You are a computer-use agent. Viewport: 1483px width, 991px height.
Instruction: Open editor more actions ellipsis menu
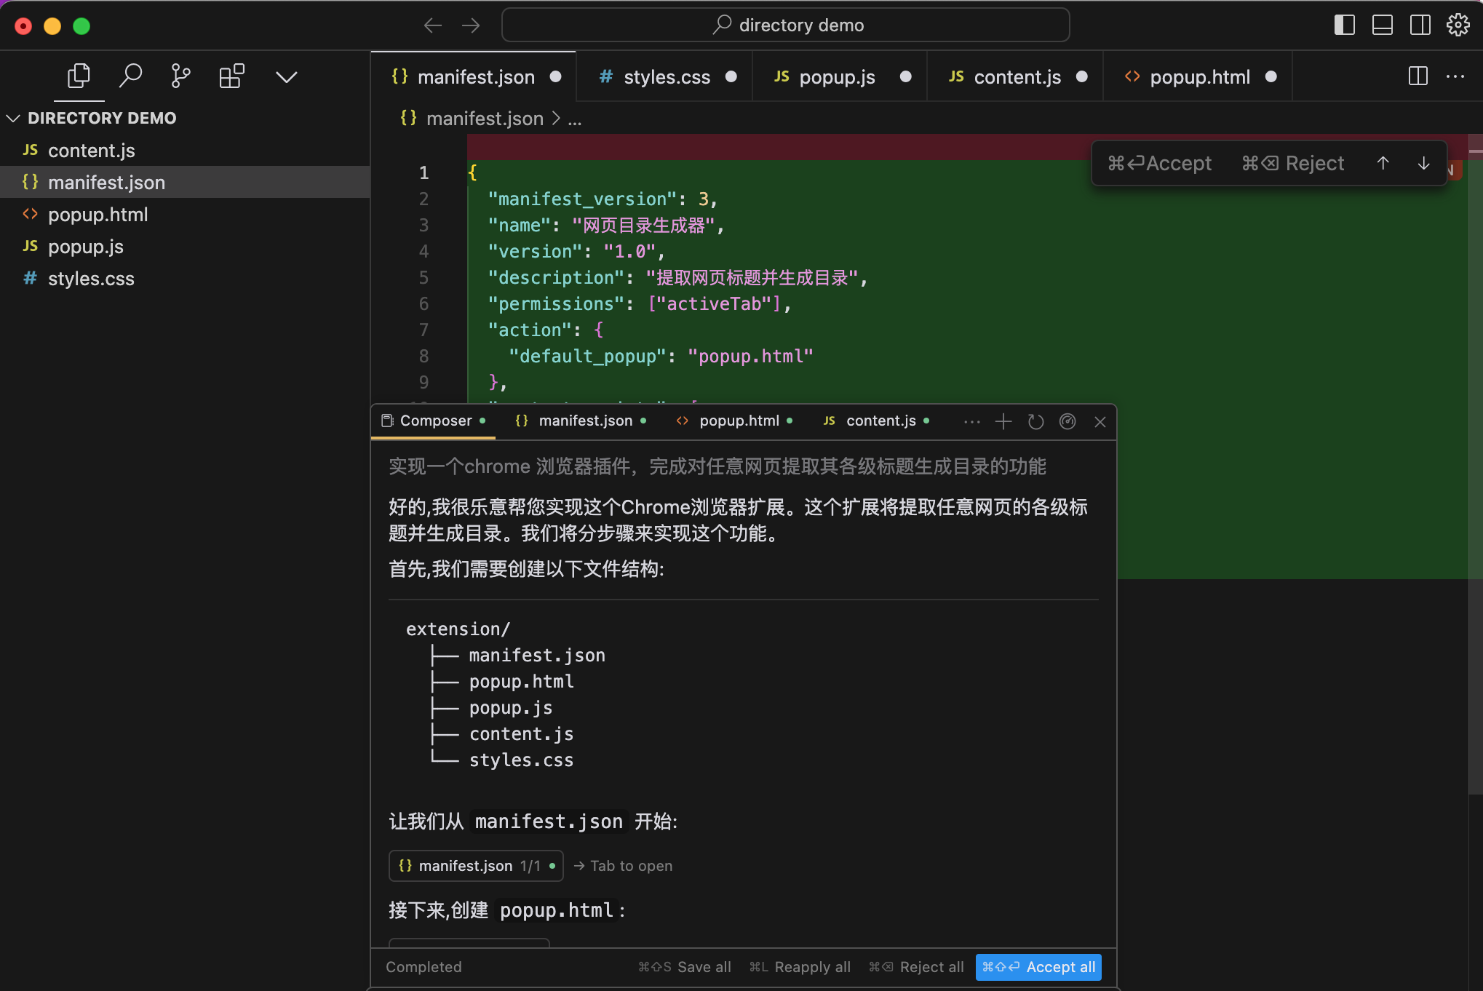point(1455,76)
